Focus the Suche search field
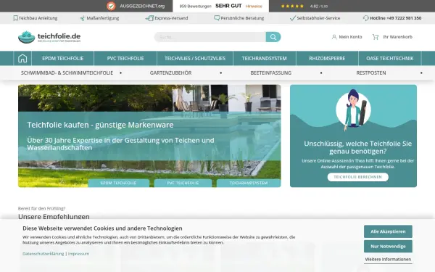Viewport: 435px width, 272px height. tap(210, 37)
